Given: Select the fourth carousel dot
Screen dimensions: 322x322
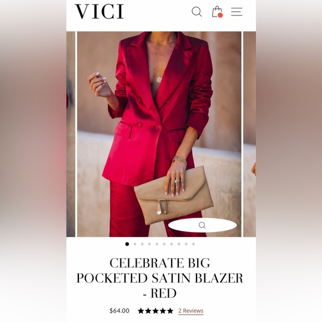Looking at the screenshot, I should click(149, 244).
